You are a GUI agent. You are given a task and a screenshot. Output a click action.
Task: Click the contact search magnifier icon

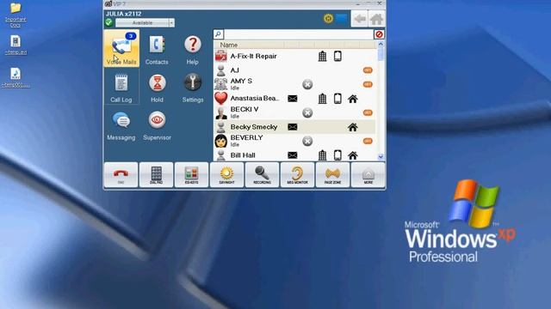coord(218,34)
